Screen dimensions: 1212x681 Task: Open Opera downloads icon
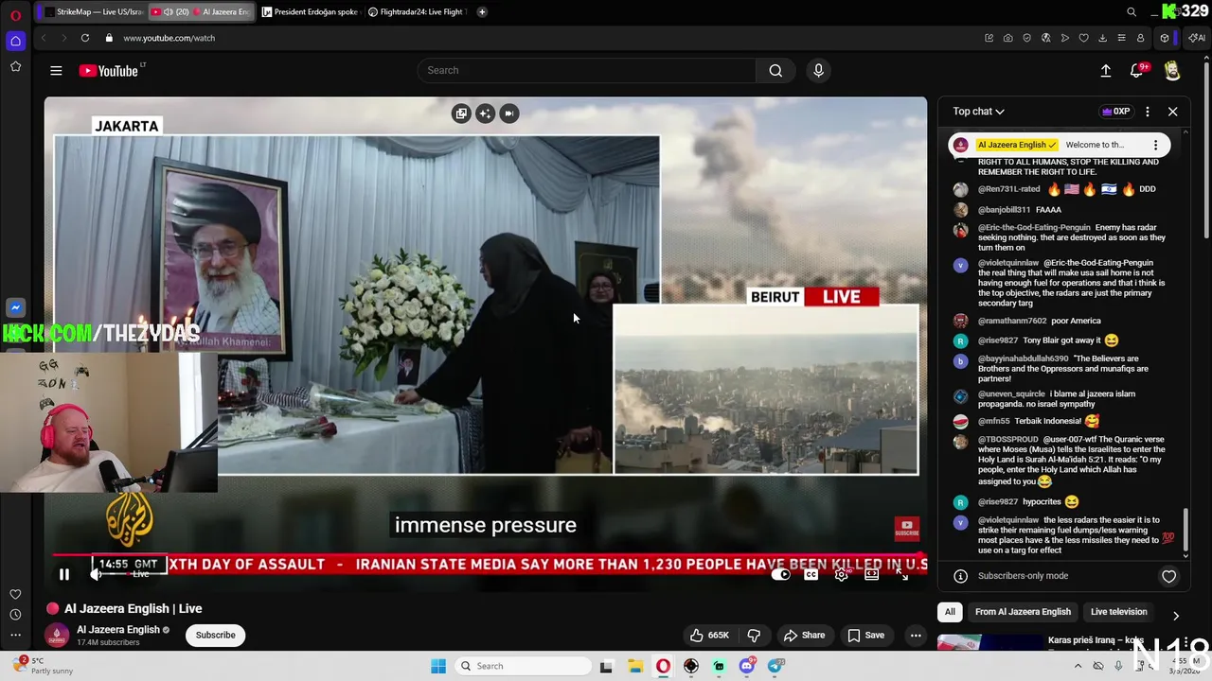pos(1102,38)
